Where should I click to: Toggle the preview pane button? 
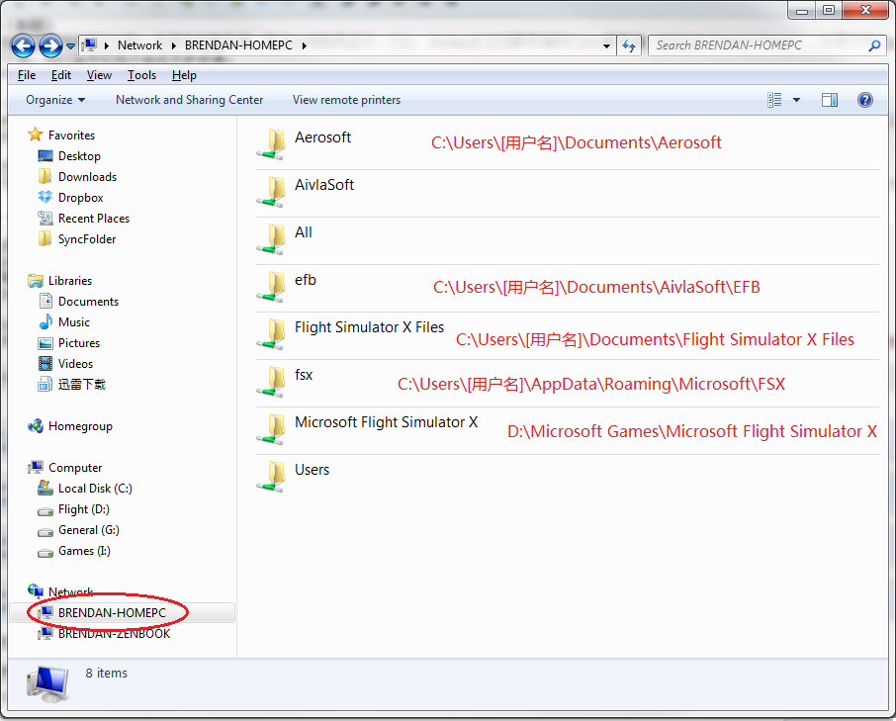click(830, 100)
